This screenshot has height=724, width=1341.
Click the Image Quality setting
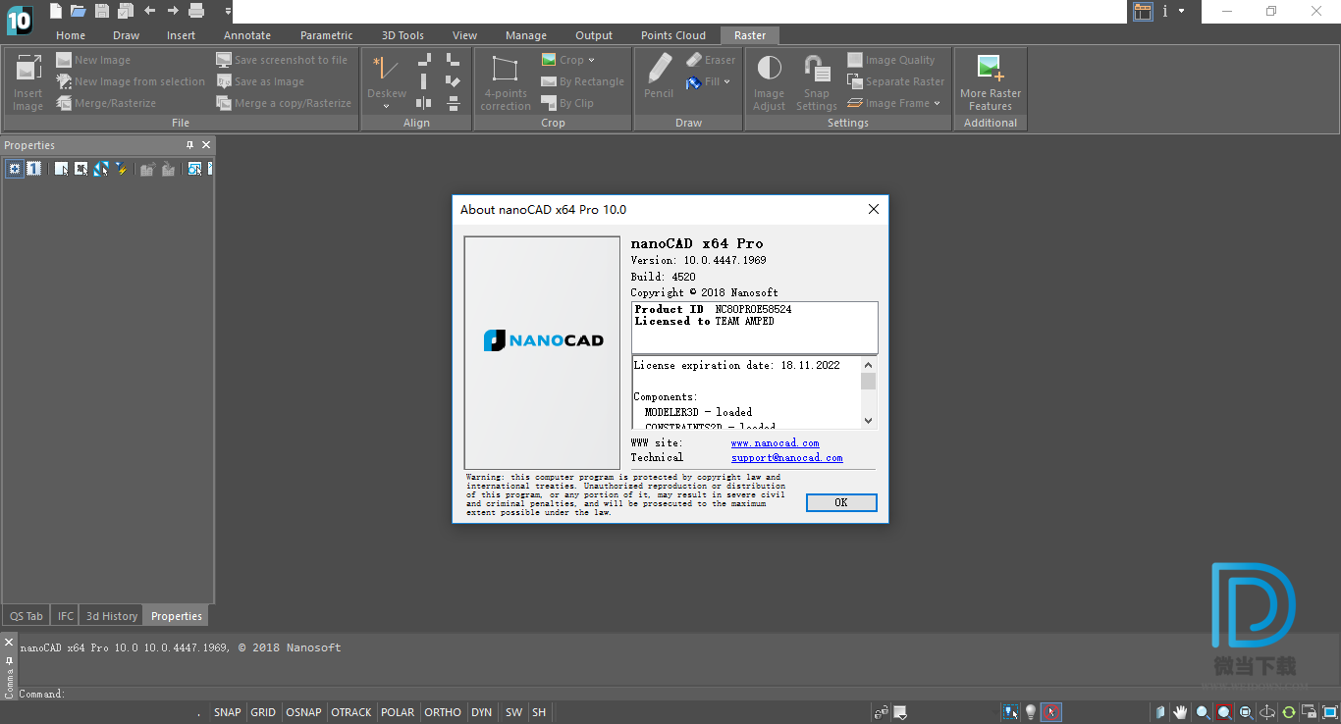click(890, 60)
